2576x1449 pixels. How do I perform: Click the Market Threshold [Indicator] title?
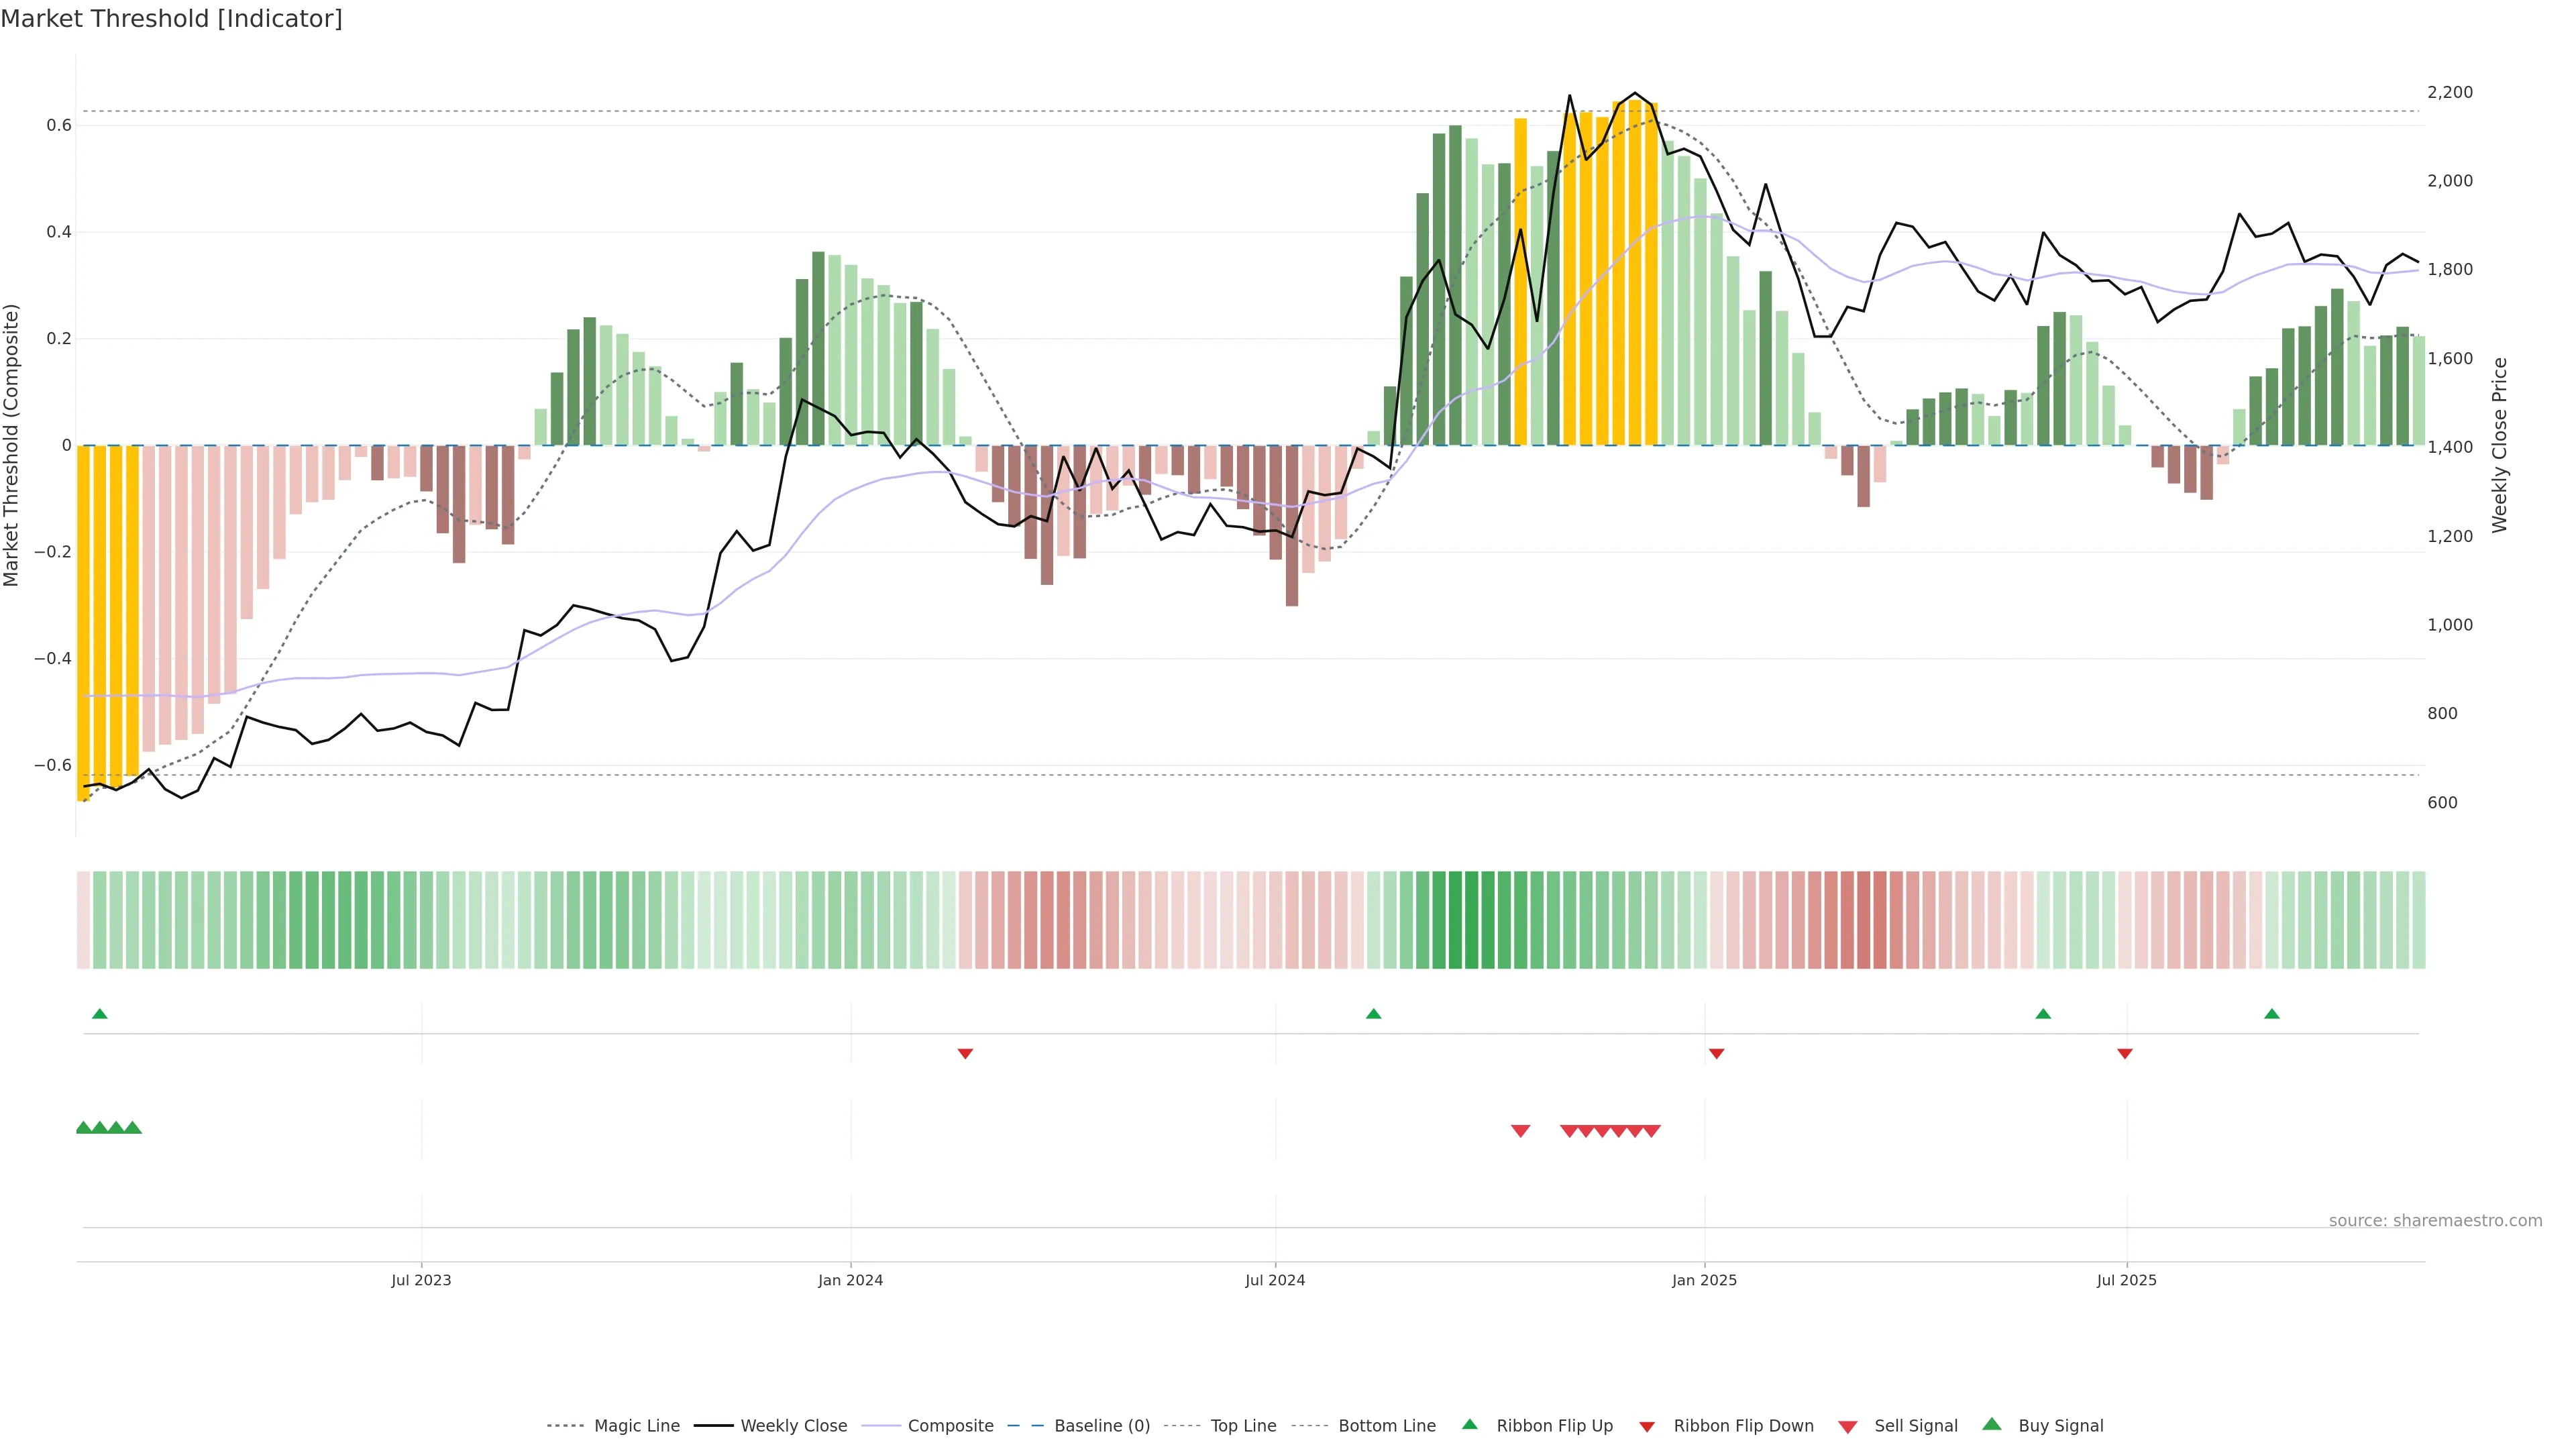[171, 19]
